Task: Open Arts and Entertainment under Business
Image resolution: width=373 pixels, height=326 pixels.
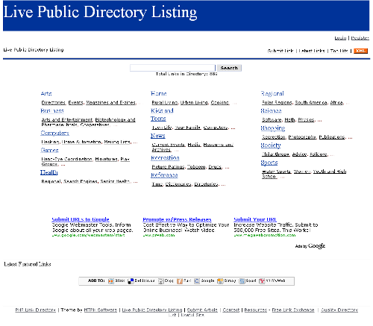Action: [67, 119]
